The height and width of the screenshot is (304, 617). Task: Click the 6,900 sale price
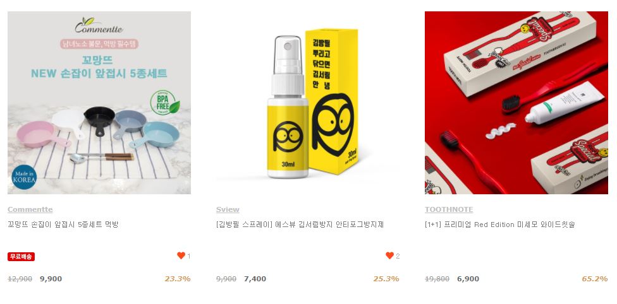(468, 279)
